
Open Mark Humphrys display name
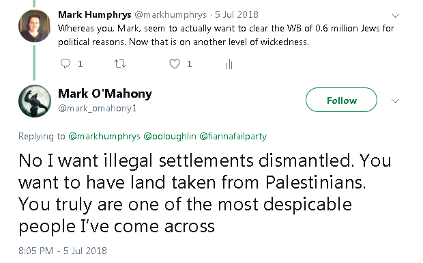95,14
